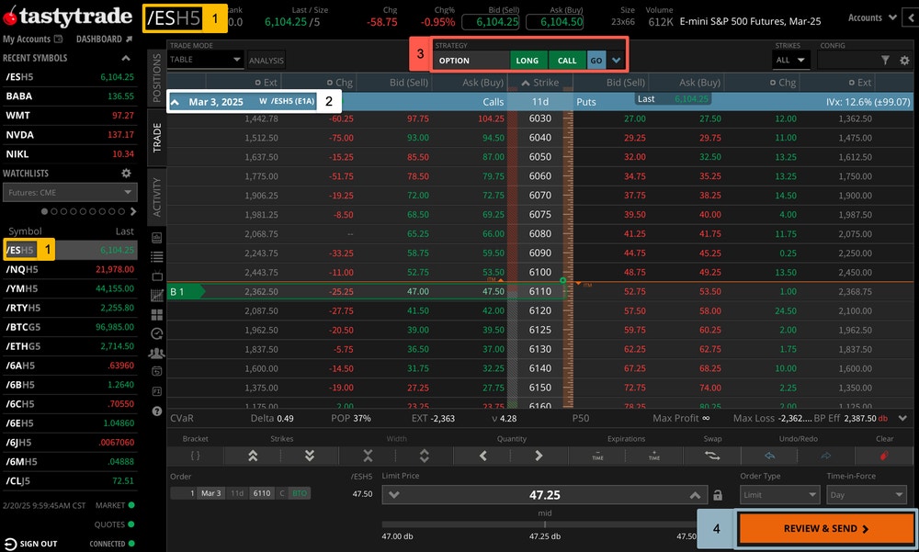Open watchlists settings gear
The width and height of the screenshot is (919, 552).
(126, 173)
